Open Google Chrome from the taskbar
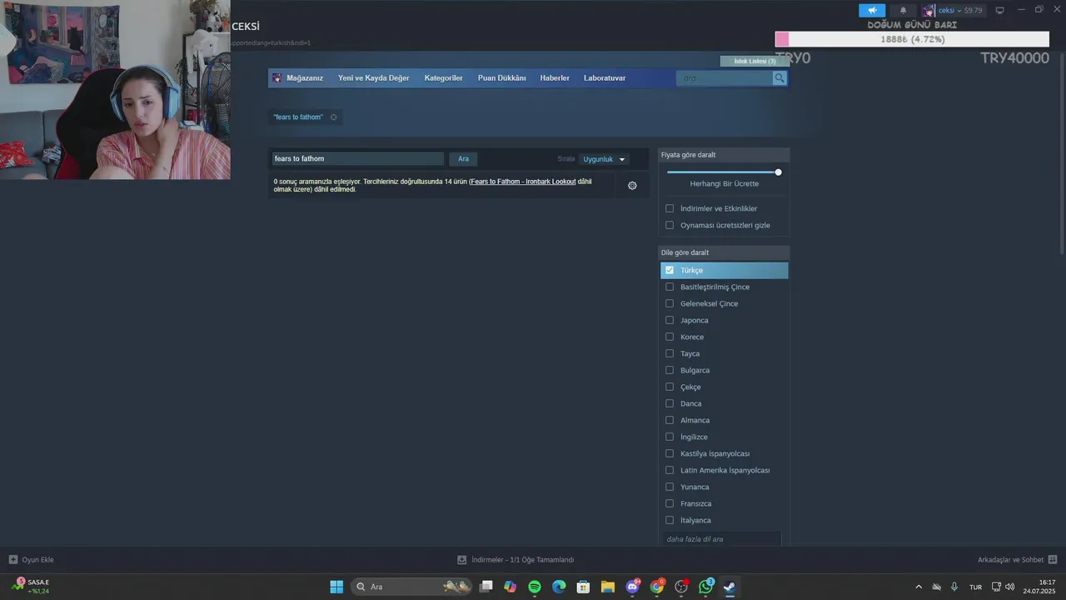Viewport: 1066px width, 600px height. [657, 587]
